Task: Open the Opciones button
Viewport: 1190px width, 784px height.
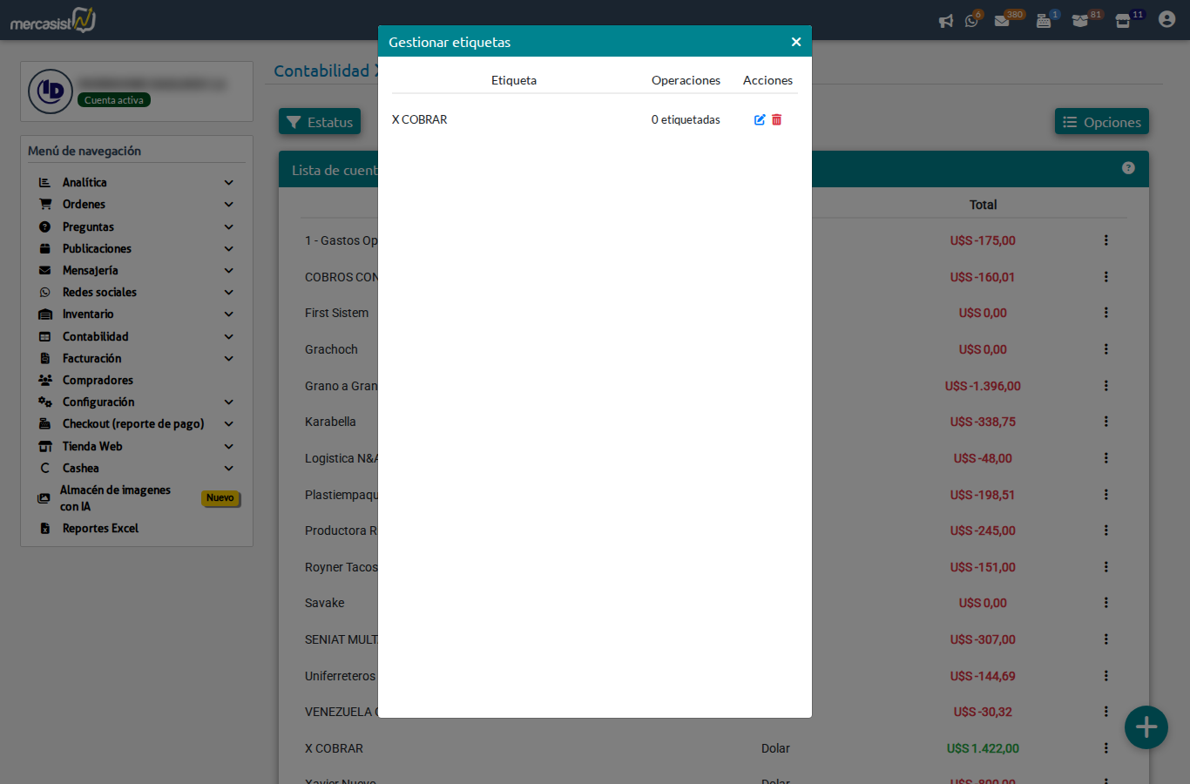Action: coord(1101,122)
